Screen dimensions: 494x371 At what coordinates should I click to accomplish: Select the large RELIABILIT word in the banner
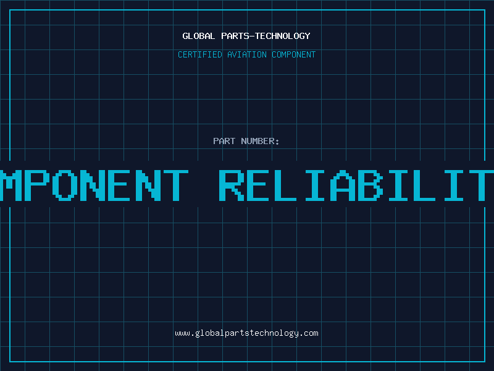coord(356,185)
